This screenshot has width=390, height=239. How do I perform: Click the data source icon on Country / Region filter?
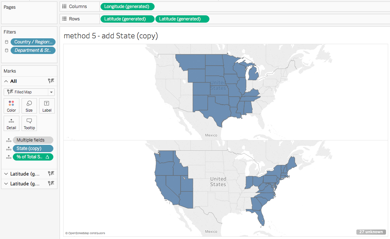6,42
